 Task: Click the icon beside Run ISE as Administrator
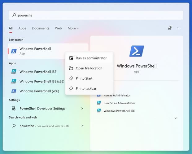(x=99, y=103)
